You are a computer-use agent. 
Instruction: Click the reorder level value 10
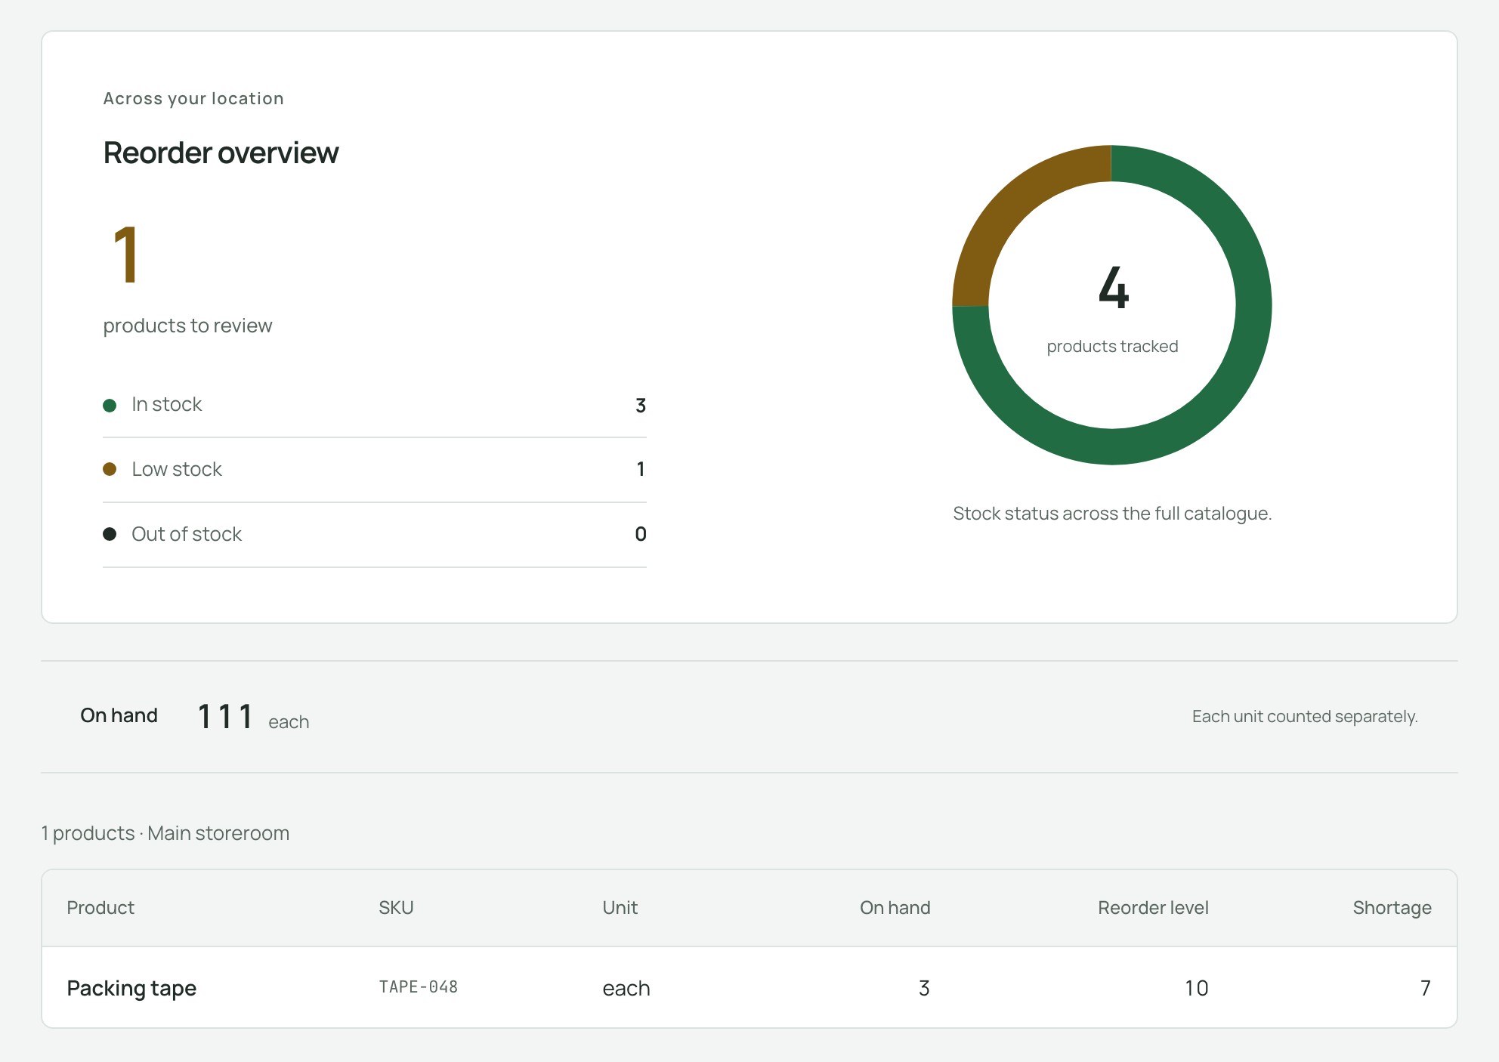click(1196, 988)
